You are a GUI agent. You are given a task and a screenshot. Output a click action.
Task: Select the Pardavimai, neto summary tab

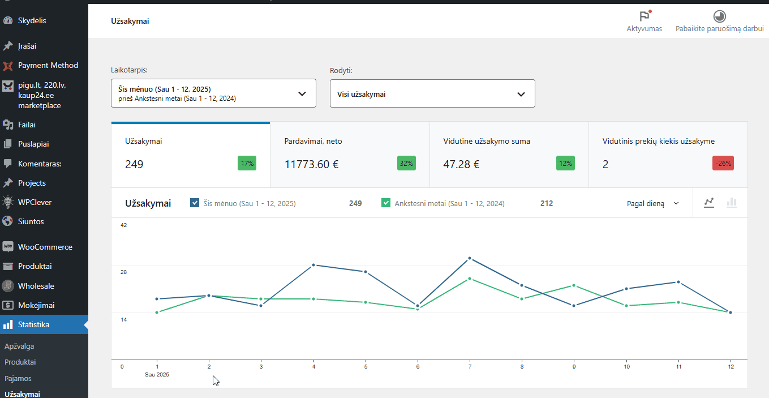click(350, 154)
